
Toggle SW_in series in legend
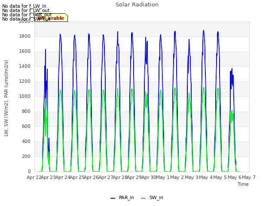(x=152, y=197)
